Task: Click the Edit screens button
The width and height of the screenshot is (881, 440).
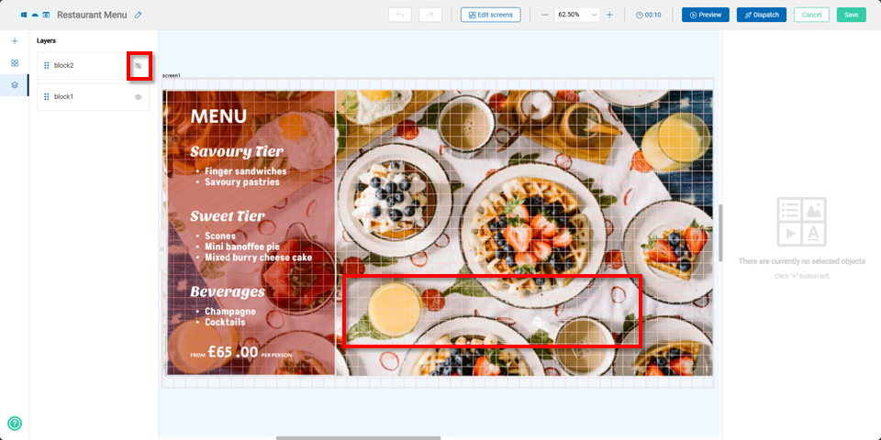Action: pos(490,16)
